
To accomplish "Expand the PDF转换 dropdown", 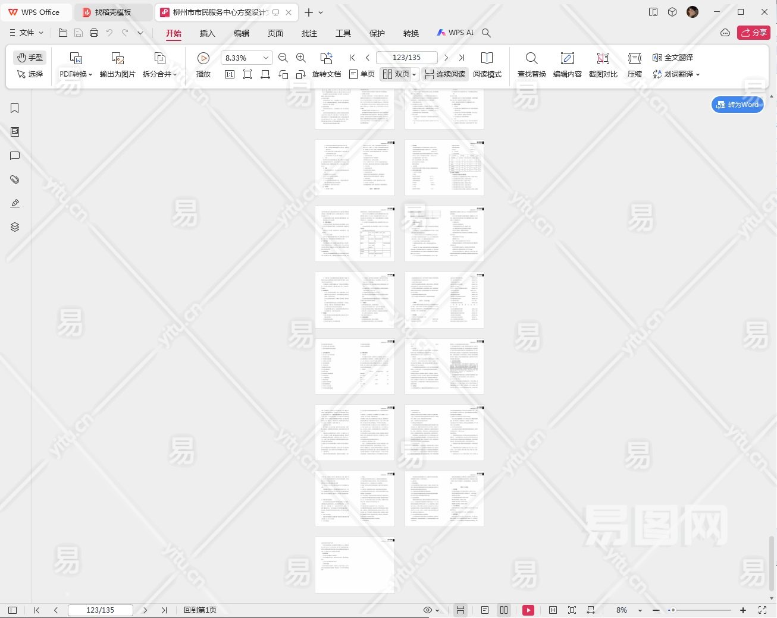I will (x=76, y=74).
